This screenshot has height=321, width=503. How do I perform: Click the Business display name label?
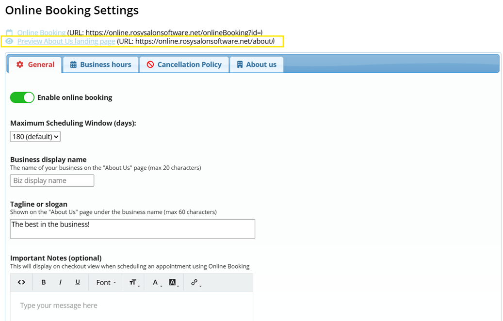click(x=49, y=160)
